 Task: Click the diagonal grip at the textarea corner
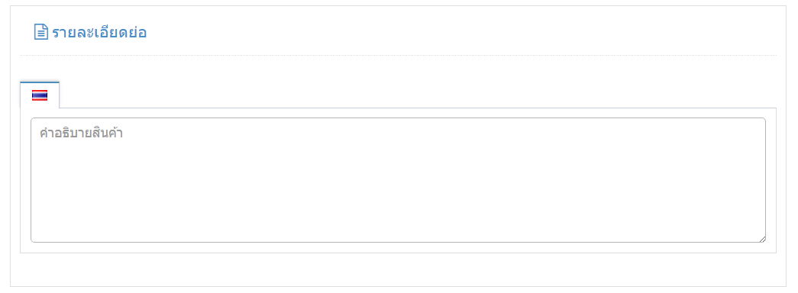762,239
